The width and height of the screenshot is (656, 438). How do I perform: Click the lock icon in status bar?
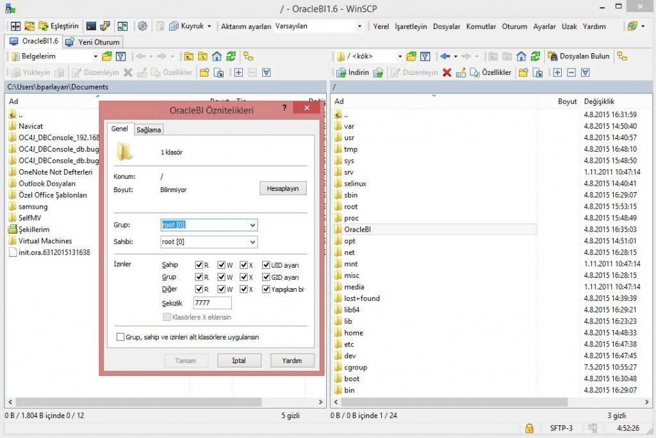(529, 428)
